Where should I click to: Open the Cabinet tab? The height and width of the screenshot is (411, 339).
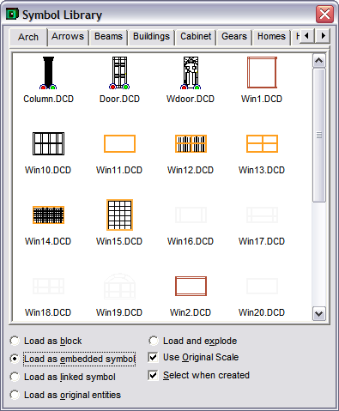(196, 37)
